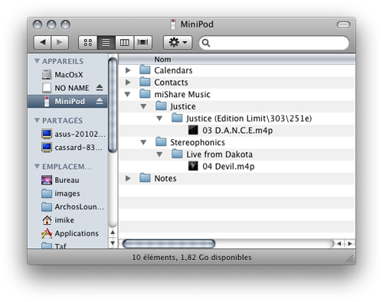
Task: Open the 03 D.A.N.C.E.m4p file icon
Action: click(x=193, y=130)
